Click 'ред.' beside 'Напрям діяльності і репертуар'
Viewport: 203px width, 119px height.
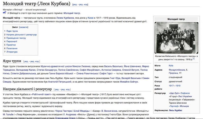point(57,90)
